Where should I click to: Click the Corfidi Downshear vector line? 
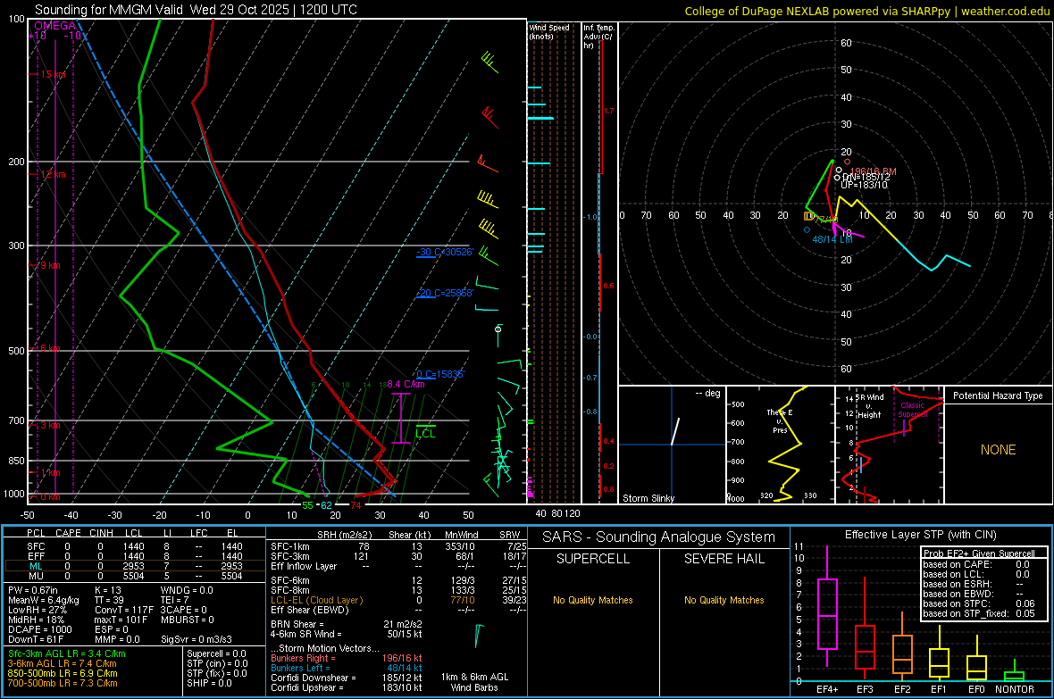346,678
